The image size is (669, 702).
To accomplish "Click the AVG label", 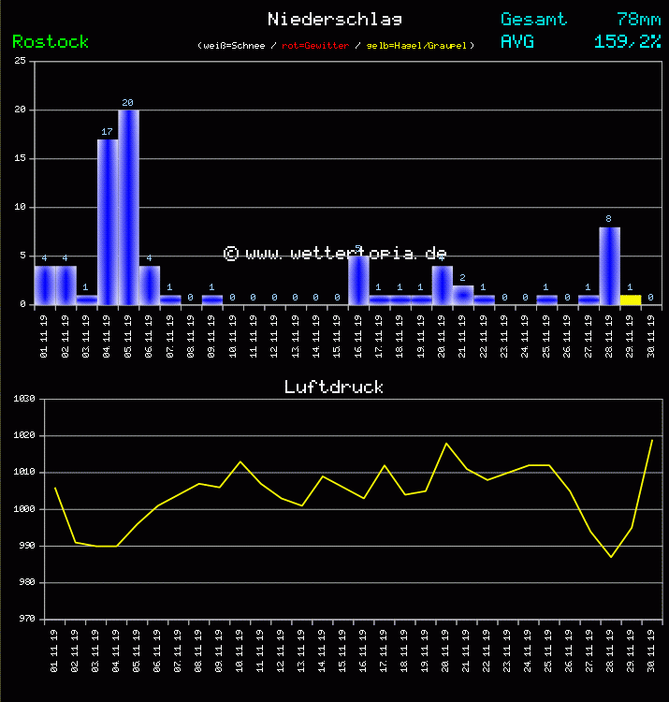I will 518,41.
